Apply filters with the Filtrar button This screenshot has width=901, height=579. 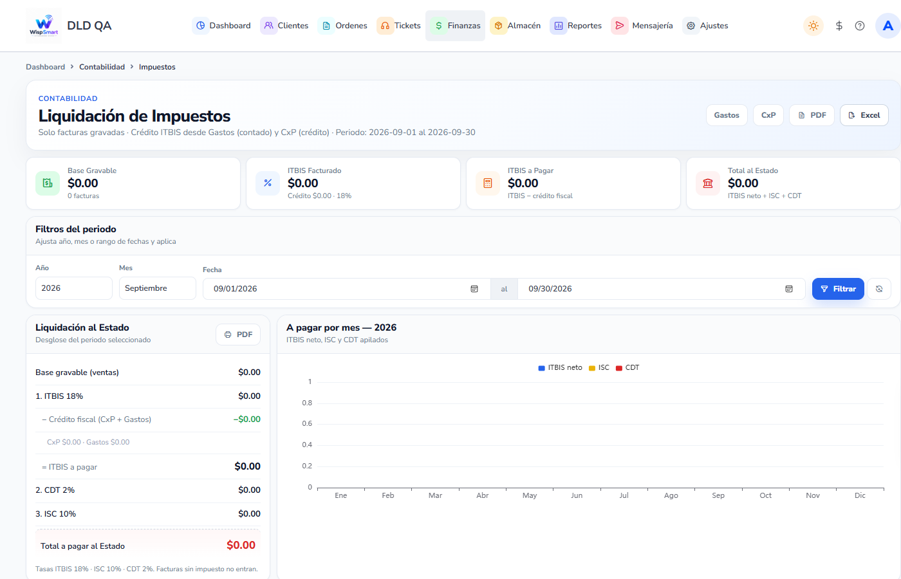[838, 289]
